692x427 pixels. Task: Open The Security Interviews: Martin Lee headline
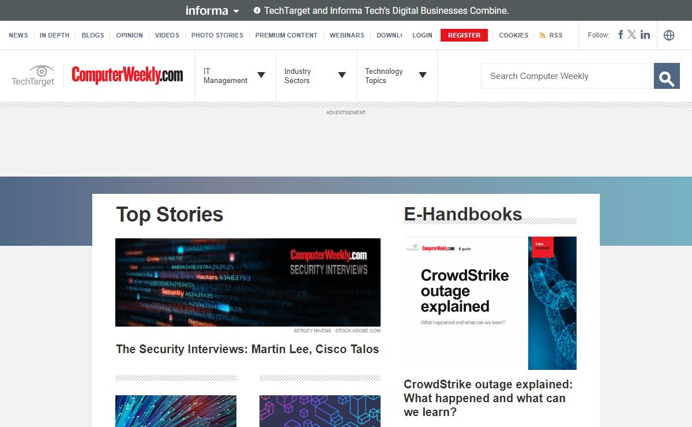pos(247,349)
